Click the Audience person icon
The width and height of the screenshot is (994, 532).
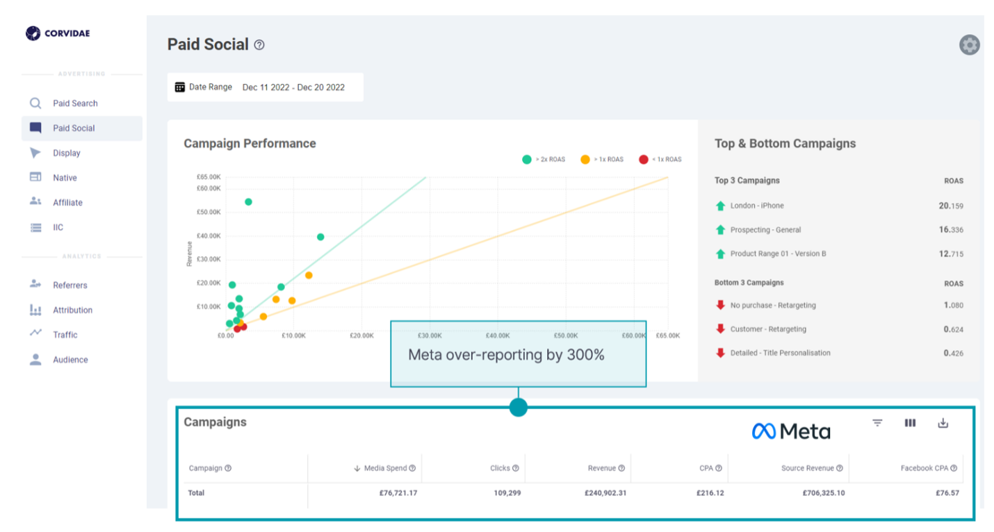[35, 359]
